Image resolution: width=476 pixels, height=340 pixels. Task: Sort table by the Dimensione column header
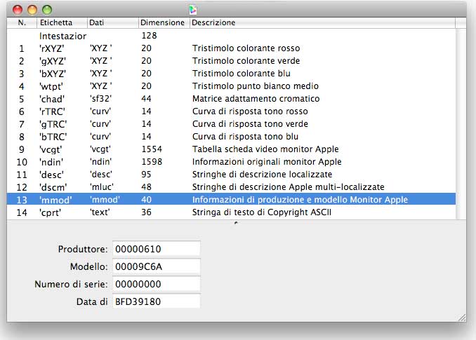point(161,22)
